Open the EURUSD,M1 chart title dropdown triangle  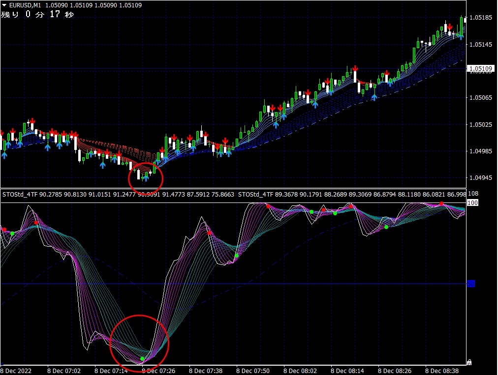point(4,5)
